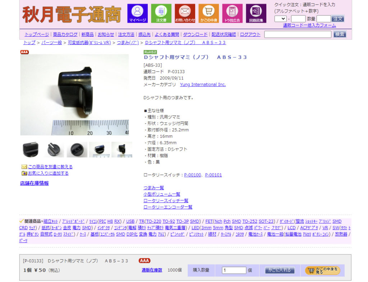Open the マイページ icon
This screenshot has height=282, width=368.
tap(138, 13)
